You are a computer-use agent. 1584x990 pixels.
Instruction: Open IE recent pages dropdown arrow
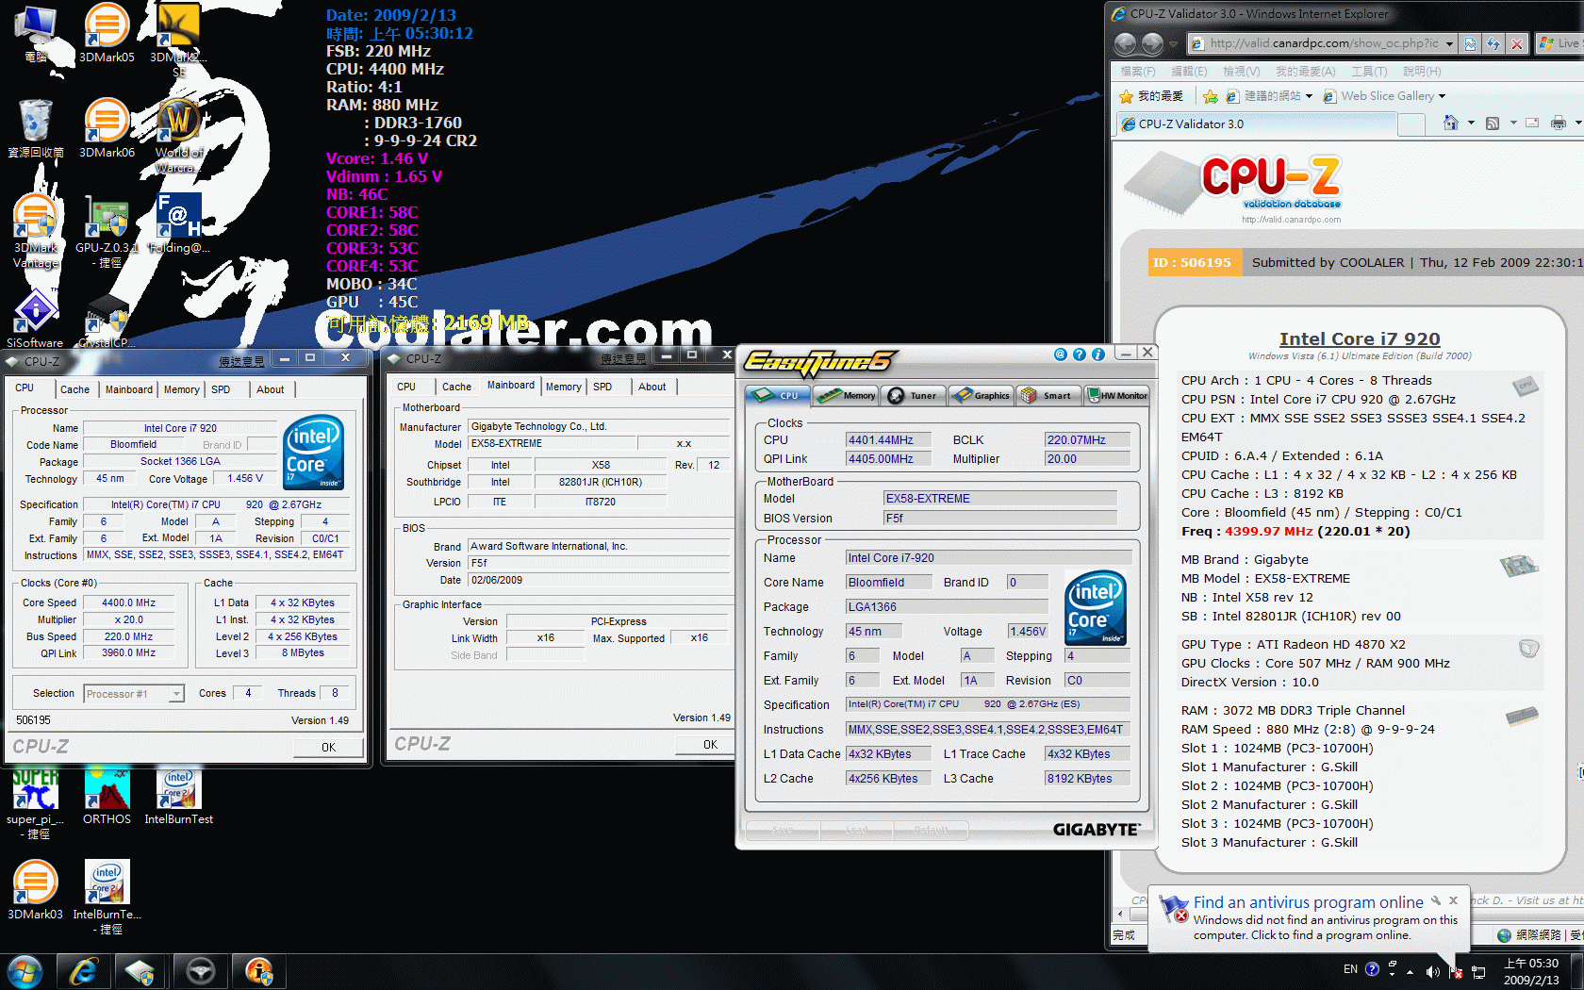pos(1173,43)
